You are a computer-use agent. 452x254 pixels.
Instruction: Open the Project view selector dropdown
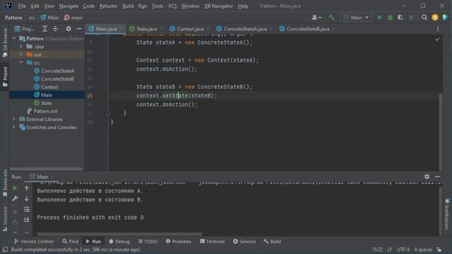24,29
